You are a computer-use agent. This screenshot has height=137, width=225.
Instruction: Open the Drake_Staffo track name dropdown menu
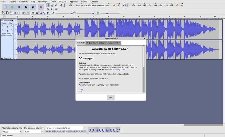click(x=8, y=21)
